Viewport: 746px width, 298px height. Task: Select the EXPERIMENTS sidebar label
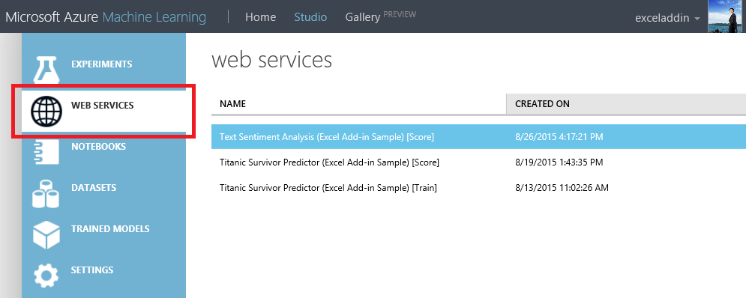(101, 64)
